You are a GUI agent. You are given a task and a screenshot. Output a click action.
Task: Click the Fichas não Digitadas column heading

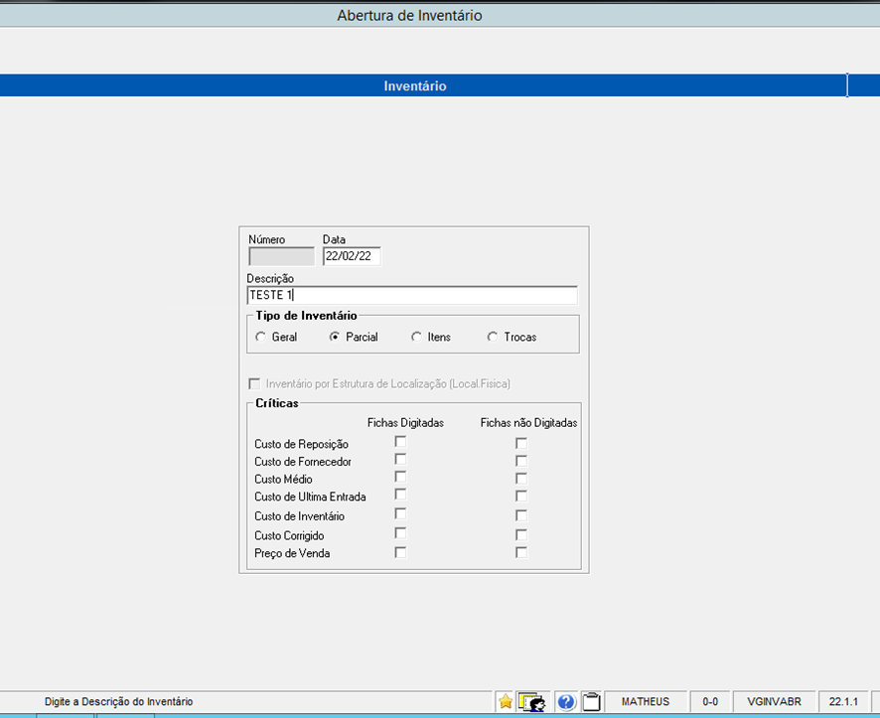pyautogui.click(x=528, y=423)
